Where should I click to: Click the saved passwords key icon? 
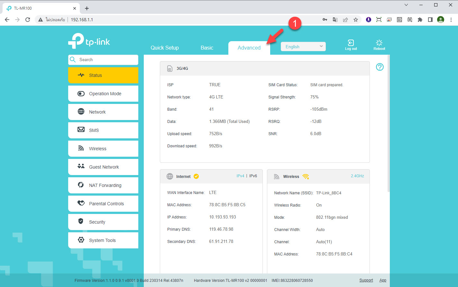point(325,20)
